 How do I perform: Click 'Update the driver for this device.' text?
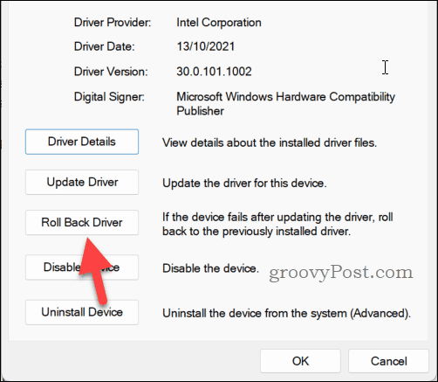(244, 184)
